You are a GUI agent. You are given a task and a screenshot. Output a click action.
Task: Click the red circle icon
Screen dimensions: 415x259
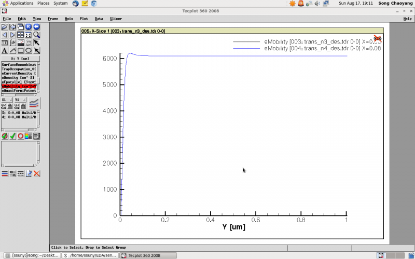pos(20,136)
